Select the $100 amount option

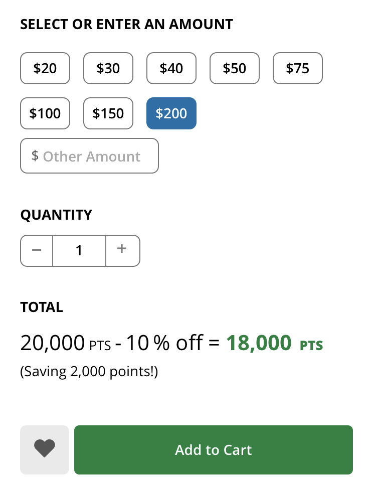point(45,113)
